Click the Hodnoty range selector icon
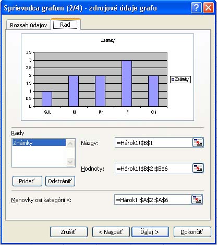 198,168
